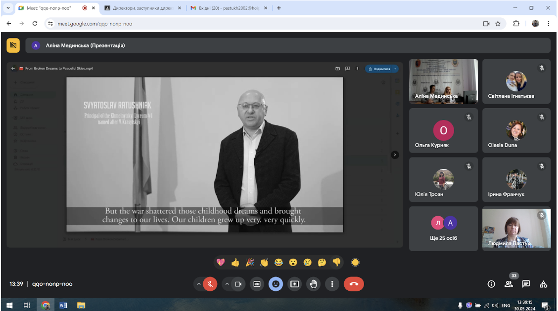Open more options three-dot menu
Screen dimensions: 558x311
click(x=332, y=284)
